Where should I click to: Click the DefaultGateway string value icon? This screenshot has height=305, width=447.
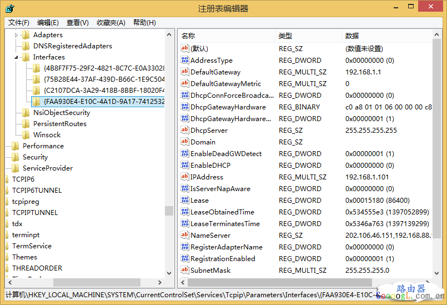pyautogui.click(x=185, y=72)
